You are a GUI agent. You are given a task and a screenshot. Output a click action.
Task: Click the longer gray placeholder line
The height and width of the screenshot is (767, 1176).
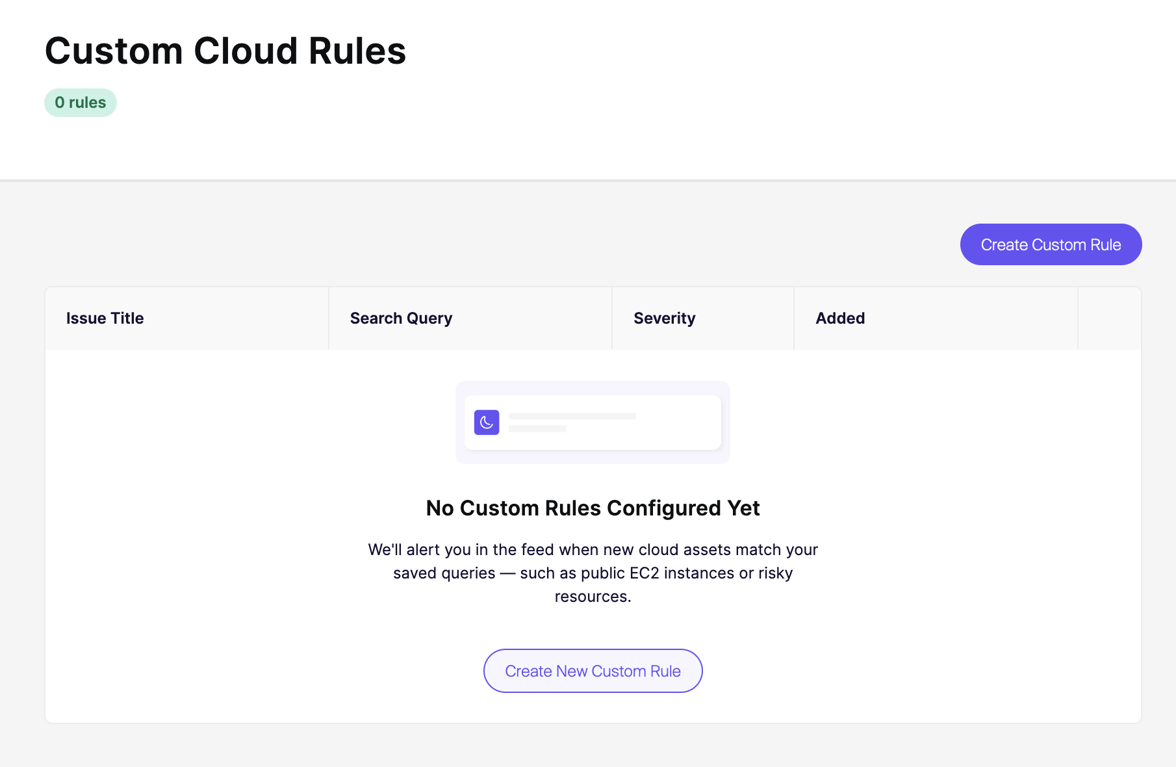pos(572,416)
